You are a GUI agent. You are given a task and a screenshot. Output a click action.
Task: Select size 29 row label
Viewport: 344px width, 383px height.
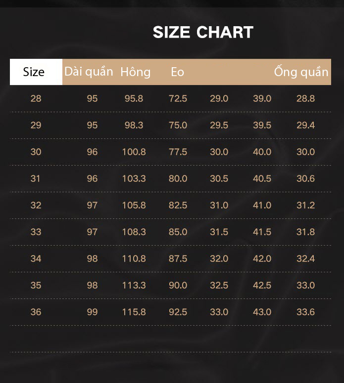pyautogui.click(x=36, y=125)
